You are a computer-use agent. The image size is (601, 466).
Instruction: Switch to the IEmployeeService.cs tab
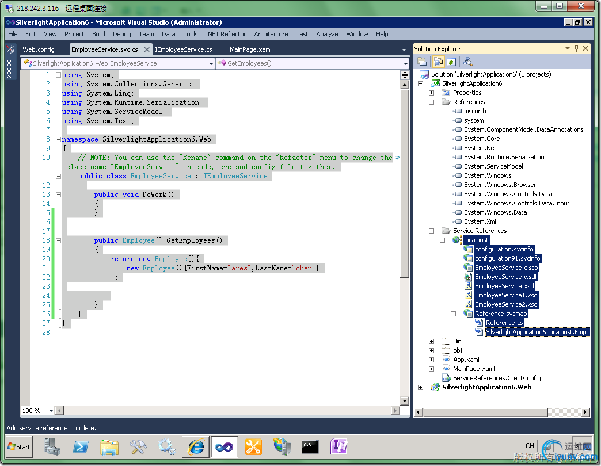[x=183, y=49]
